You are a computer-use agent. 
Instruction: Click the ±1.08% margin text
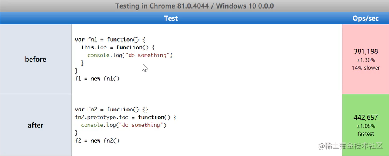366,126
